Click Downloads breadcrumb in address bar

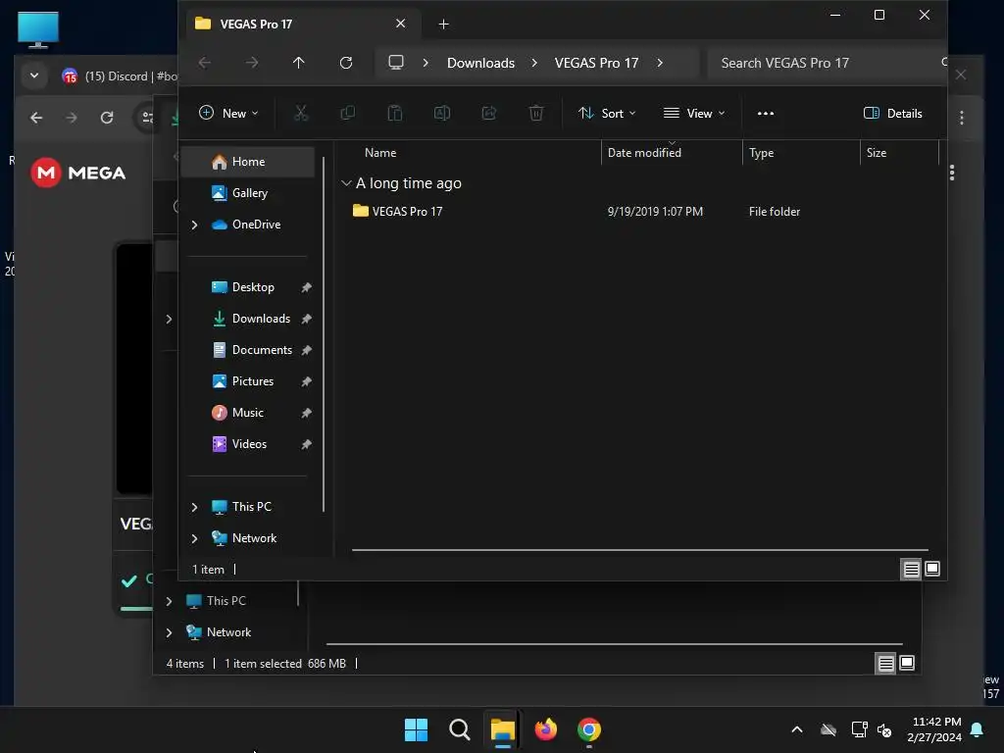click(480, 63)
